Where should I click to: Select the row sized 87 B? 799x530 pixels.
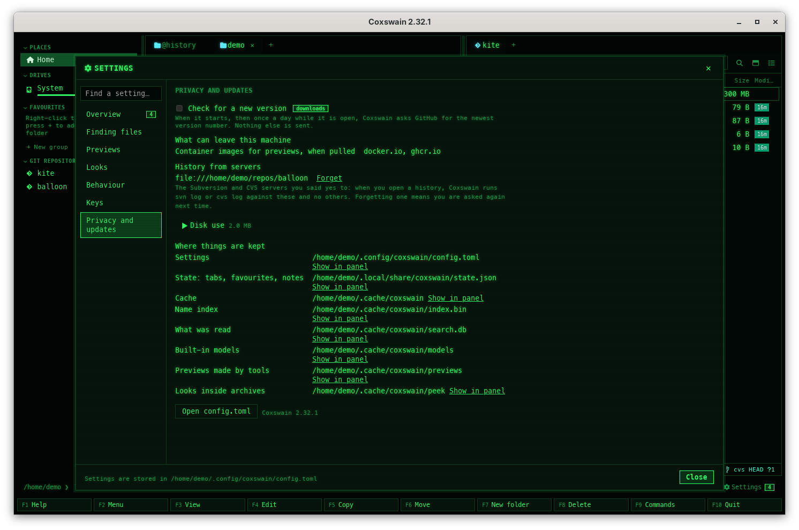pyautogui.click(x=751, y=121)
